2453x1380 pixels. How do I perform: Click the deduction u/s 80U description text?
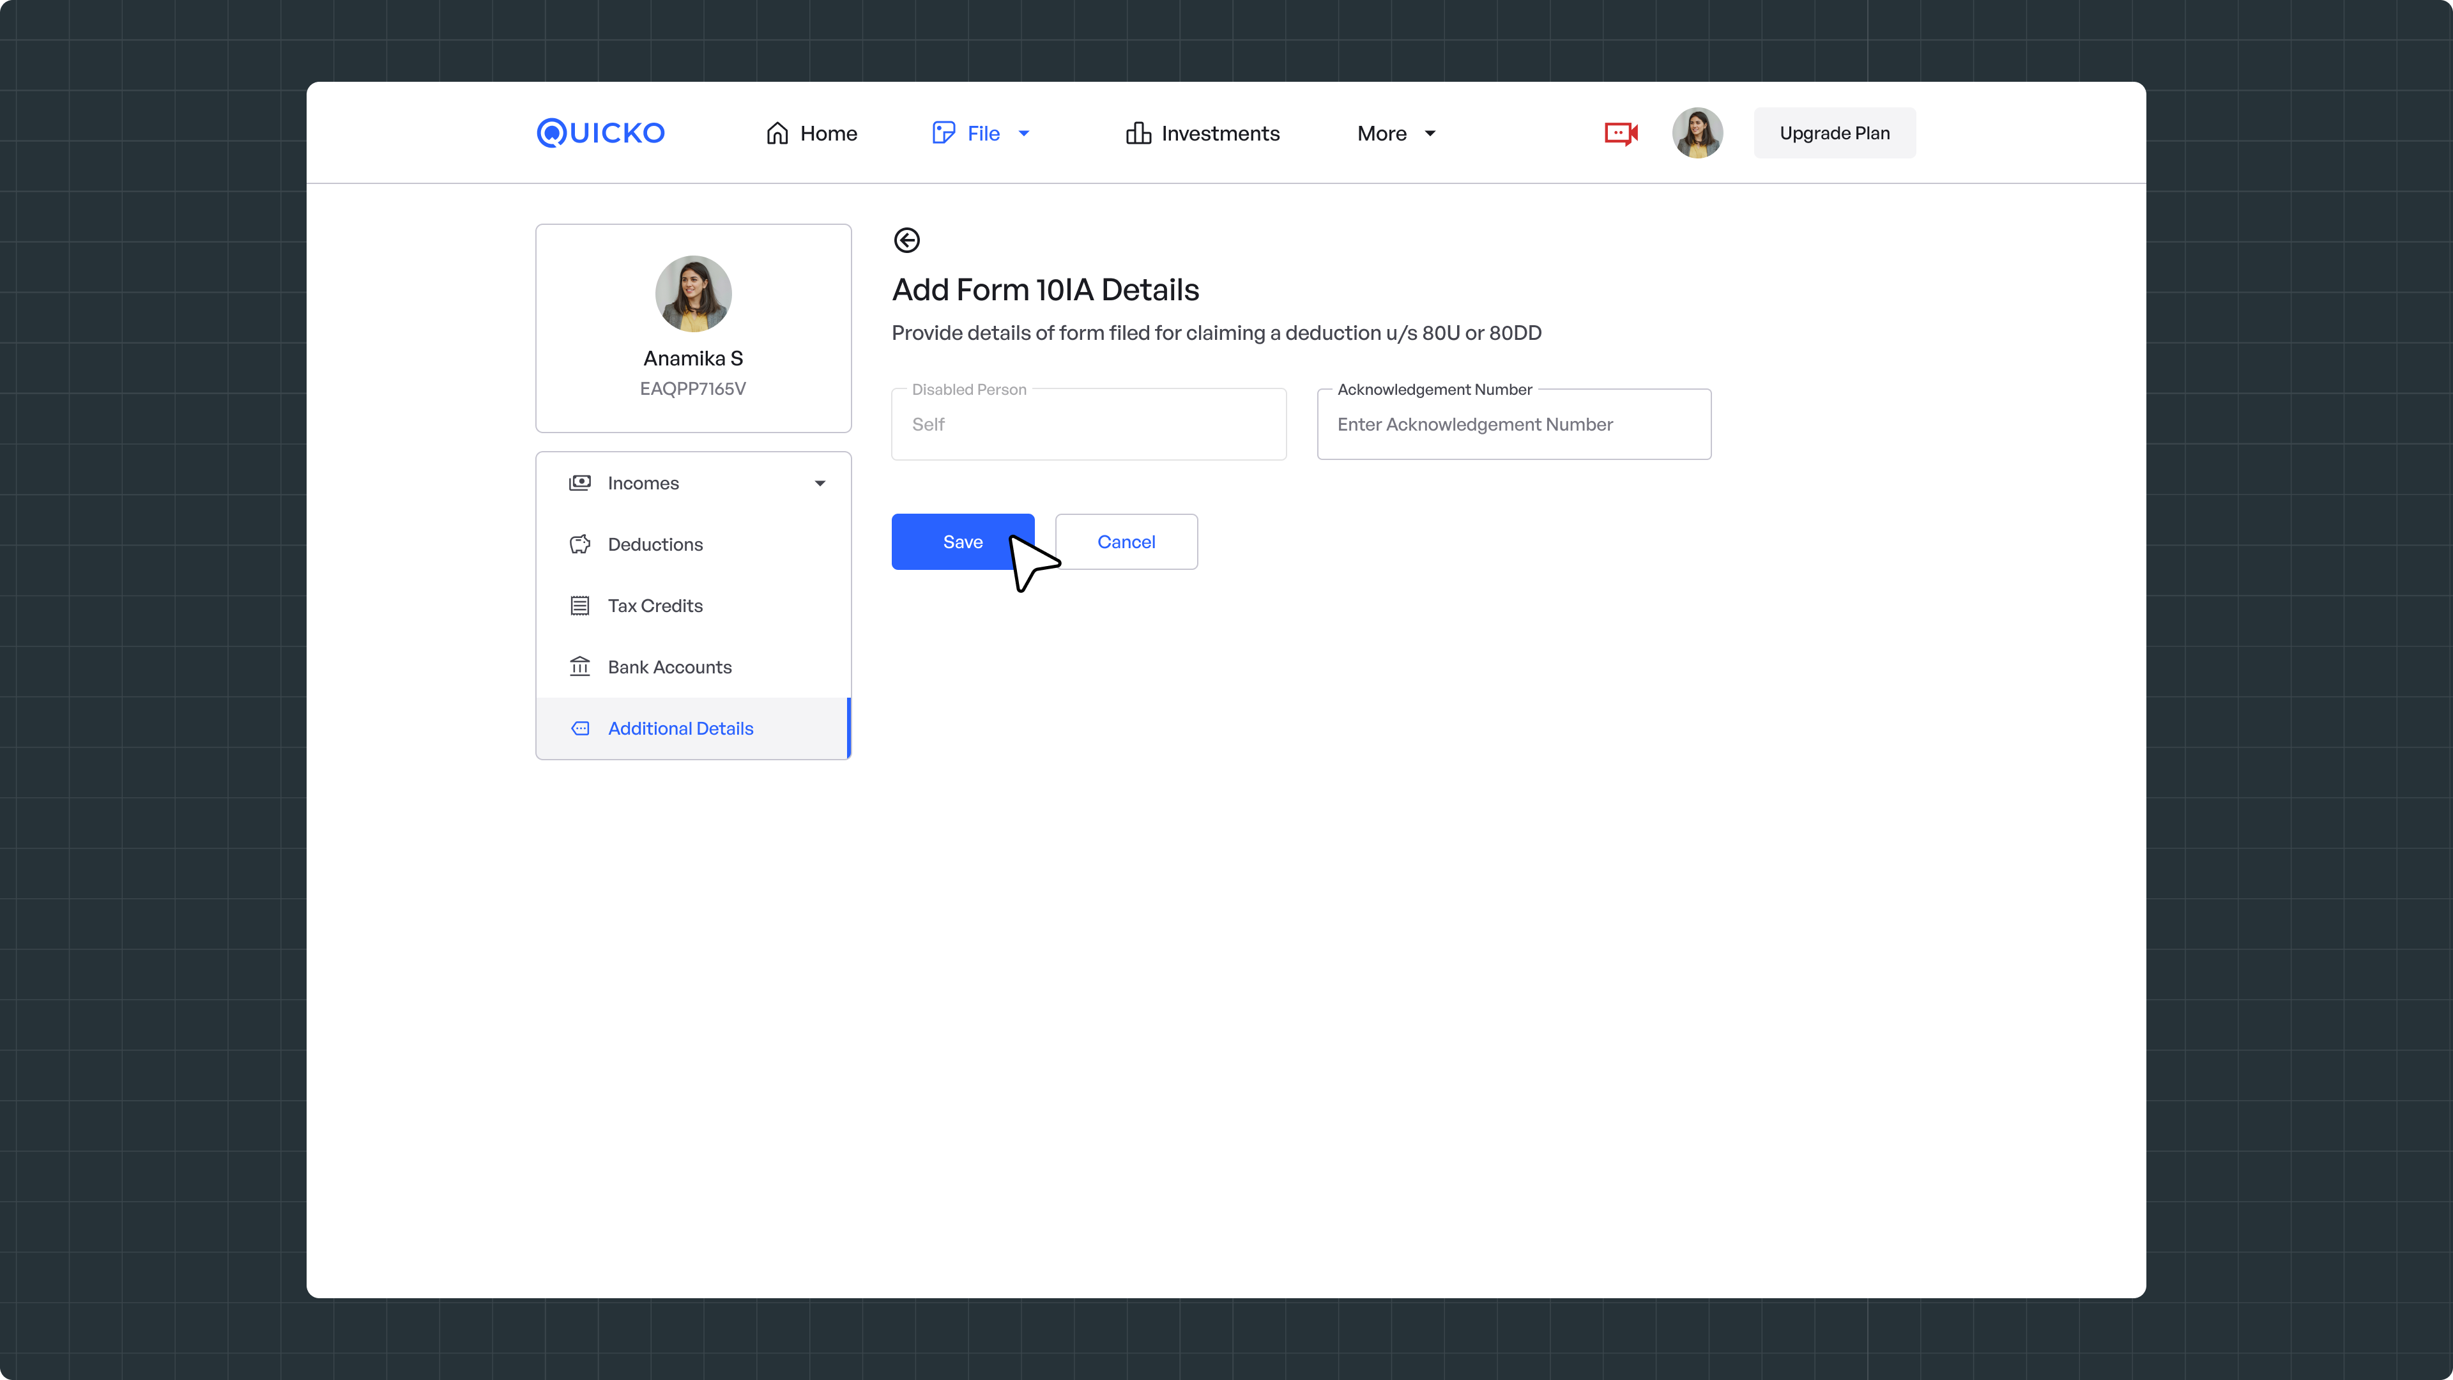1216,333
